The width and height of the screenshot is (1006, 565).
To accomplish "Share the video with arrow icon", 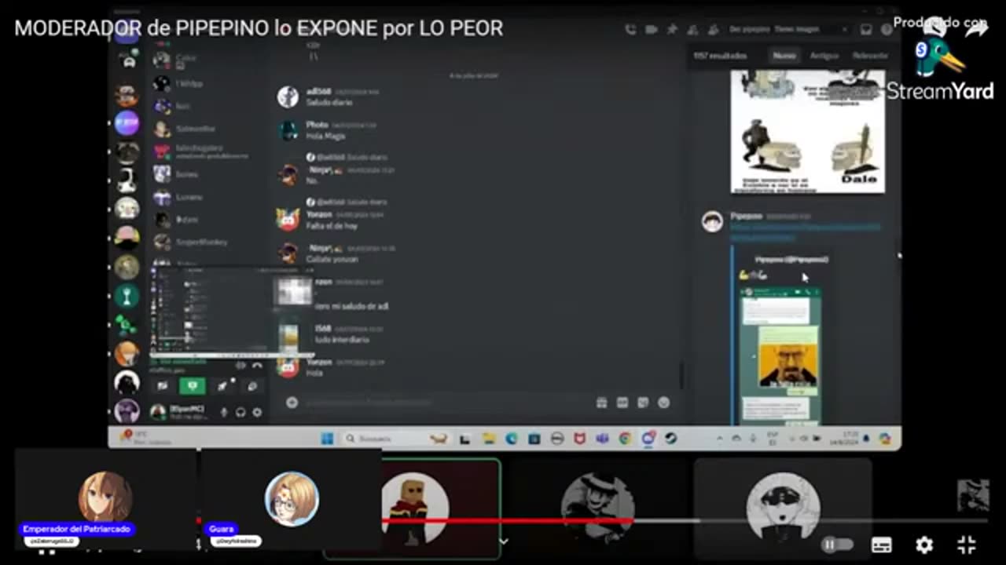I will pyautogui.click(x=977, y=30).
